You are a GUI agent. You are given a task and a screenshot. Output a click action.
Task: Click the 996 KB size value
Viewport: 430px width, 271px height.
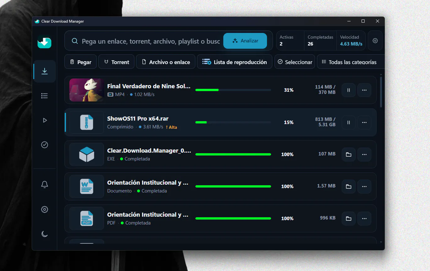pyautogui.click(x=328, y=218)
